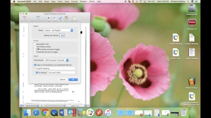Click the Wi-Fi status icon

coord(141,1)
